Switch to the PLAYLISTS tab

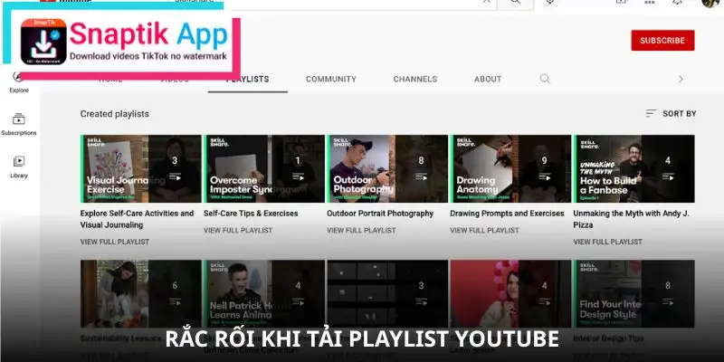247,79
